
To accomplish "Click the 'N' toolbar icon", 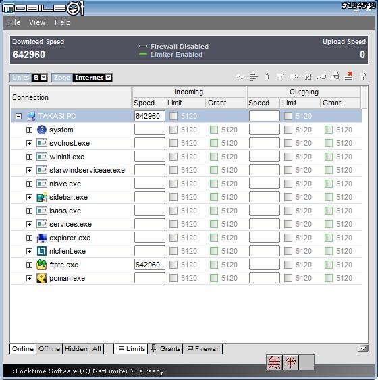I will pos(308,77).
